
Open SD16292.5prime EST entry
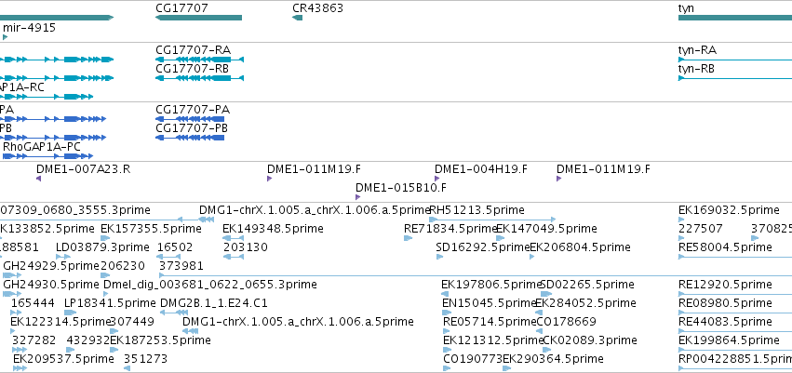483,247
